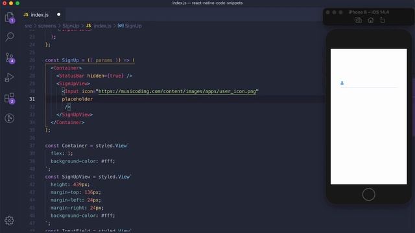The height and width of the screenshot is (233, 415).
Task: Click on 'const SignUp' declaration text
Action: click(x=62, y=60)
